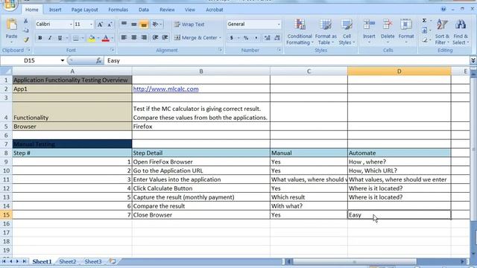The width and height of the screenshot is (477, 268).
Task: Click the Copy icon
Action: click(x=26, y=31)
